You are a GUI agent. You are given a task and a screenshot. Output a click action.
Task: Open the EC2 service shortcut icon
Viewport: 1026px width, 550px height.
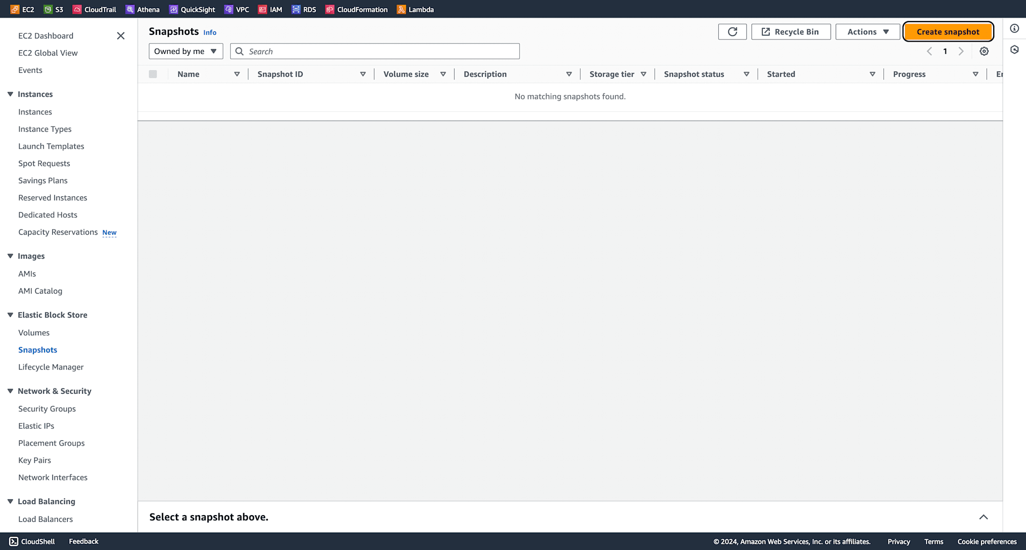coord(15,9)
